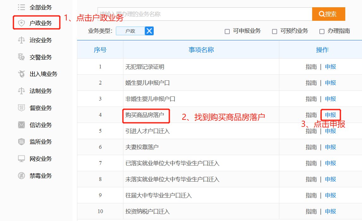Open 指南 for 婚生婴儿申报户口
The image size is (362, 221).
[311, 83]
